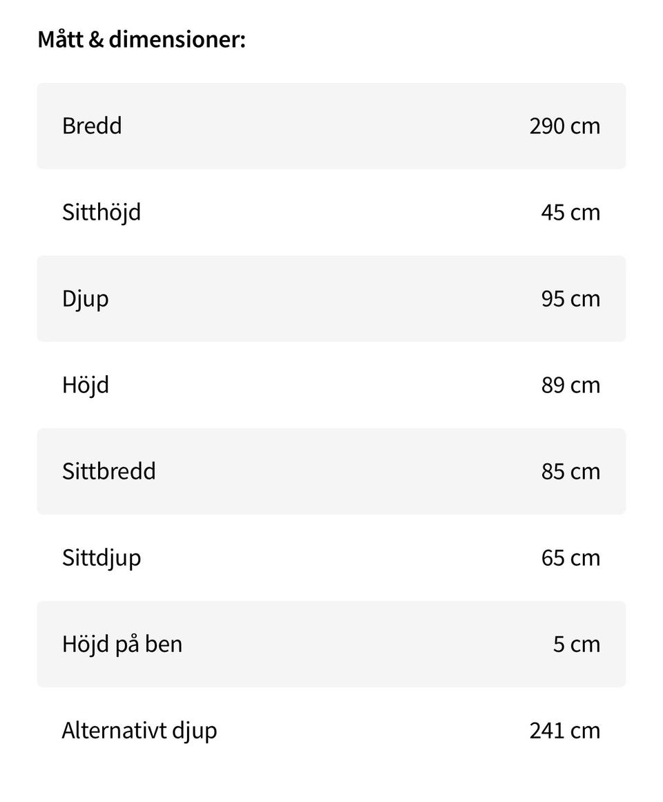Image resolution: width=663 pixels, height=802 pixels.
Task: Select the 'Sitthöjd' label
Action: [102, 212]
